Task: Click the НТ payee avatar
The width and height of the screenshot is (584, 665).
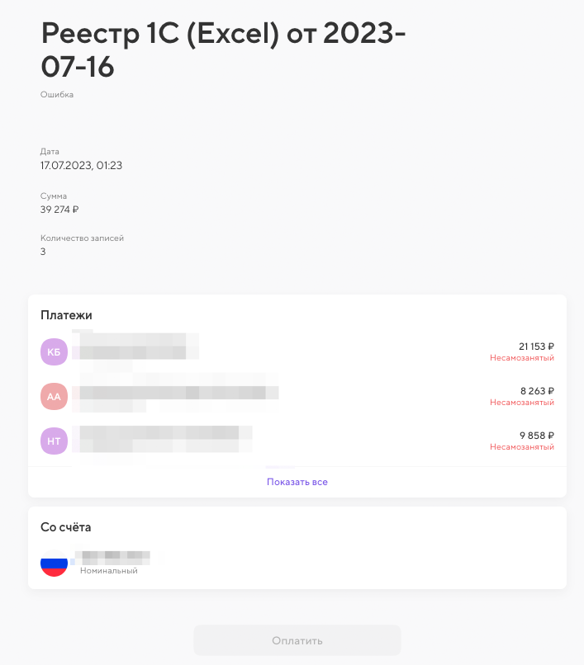Action: pyautogui.click(x=54, y=441)
